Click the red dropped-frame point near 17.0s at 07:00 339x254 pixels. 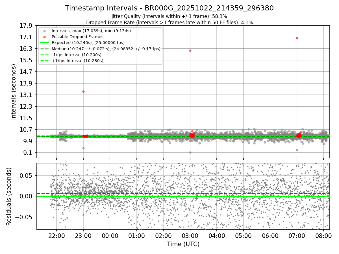click(297, 38)
